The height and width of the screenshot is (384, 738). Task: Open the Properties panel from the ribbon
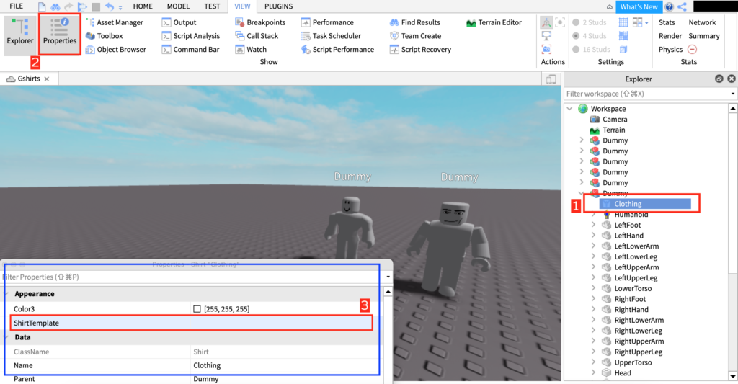(60, 35)
